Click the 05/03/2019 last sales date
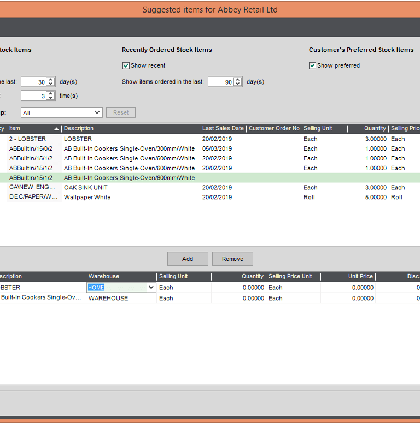The image size is (420, 423). 217,148
